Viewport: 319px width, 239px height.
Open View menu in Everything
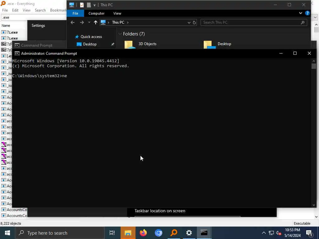coord(26,10)
